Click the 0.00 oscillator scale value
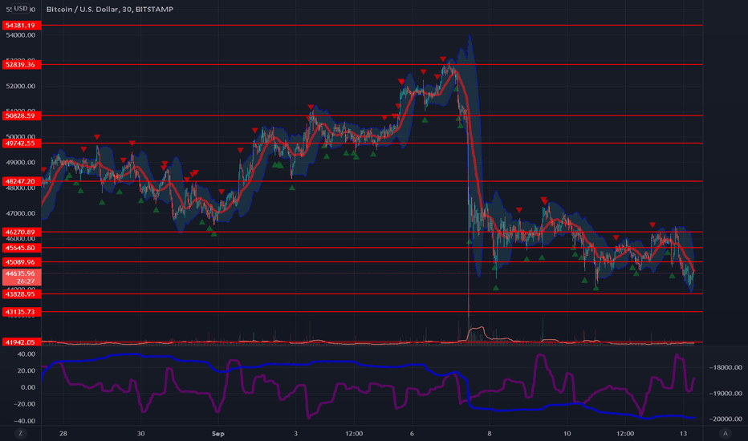The height and width of the screenshot is (441, 748). click(27, 387)
